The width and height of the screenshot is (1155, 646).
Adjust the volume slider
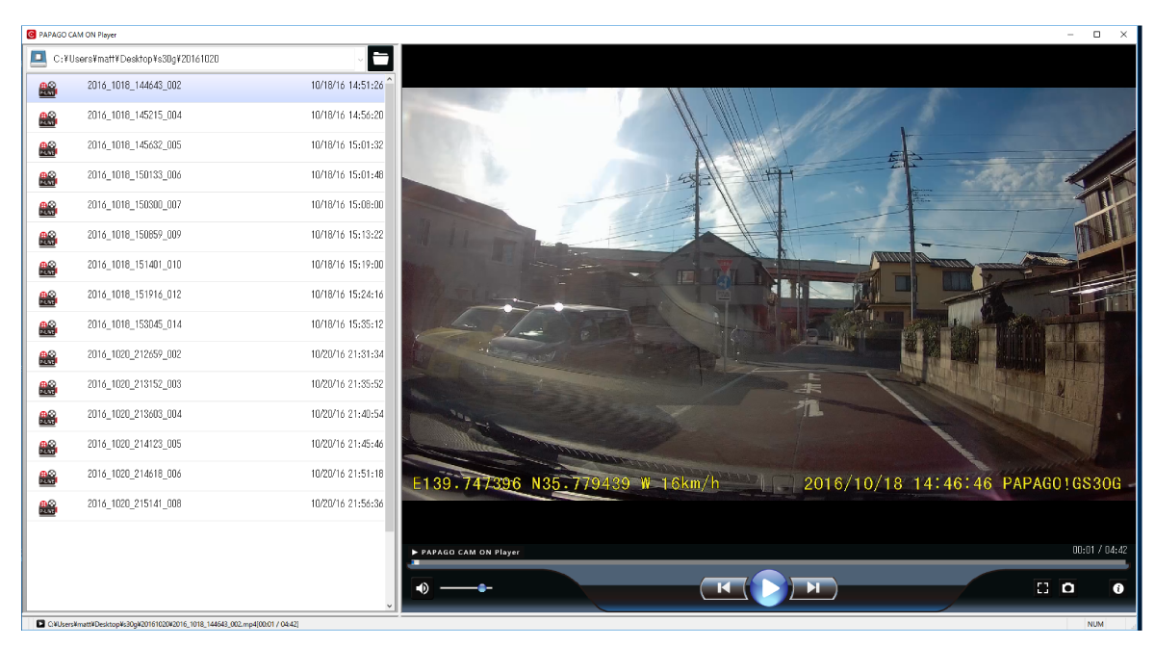click(x=466, y=587)
